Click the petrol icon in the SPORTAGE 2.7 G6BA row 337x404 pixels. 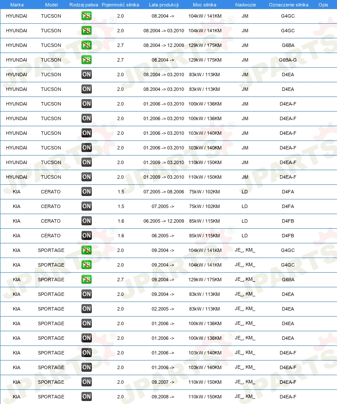[86, 279]
